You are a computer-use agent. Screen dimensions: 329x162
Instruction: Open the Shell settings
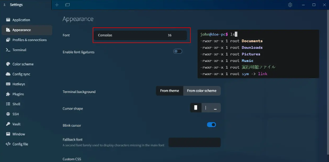(x=27, y=104)
